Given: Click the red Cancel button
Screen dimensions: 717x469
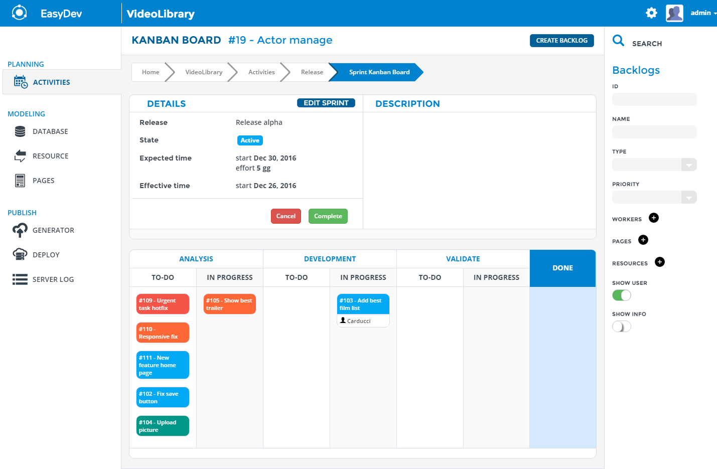Looking at the screenshot, I should coord(286,216).
